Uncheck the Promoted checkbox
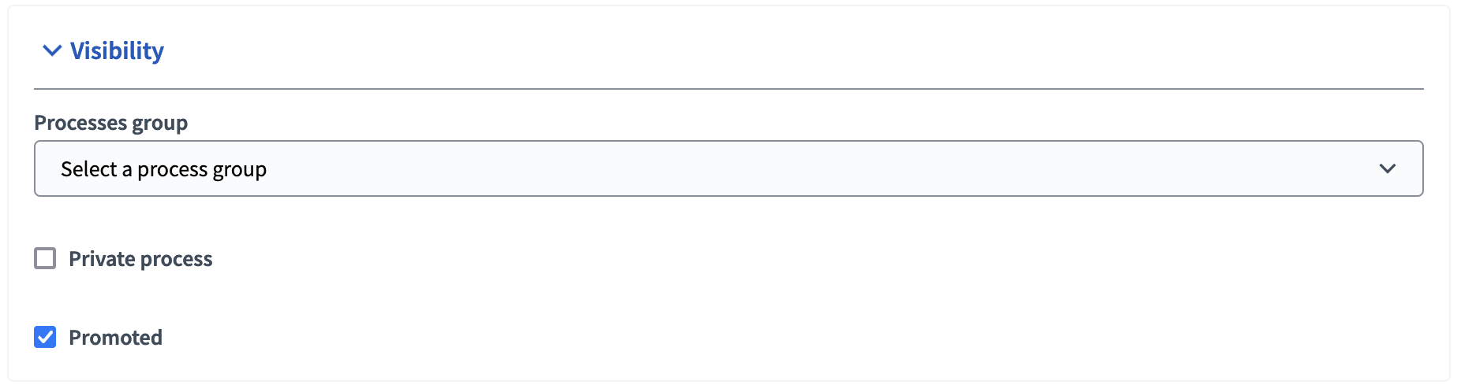This screenshot has width=1461, height=392. point(45,337)
